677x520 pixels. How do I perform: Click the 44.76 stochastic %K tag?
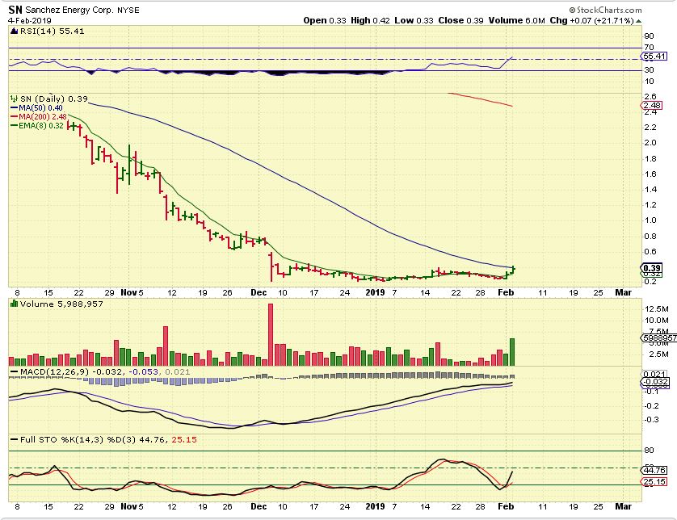[x=654, y=470]
